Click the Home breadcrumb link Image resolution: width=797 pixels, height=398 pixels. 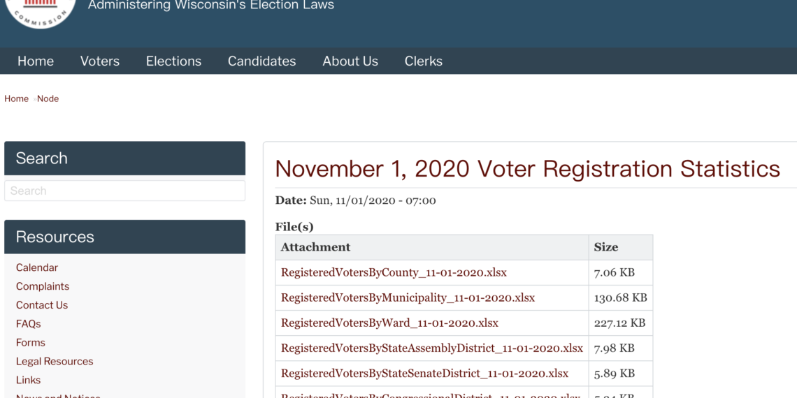pos(16,98)
